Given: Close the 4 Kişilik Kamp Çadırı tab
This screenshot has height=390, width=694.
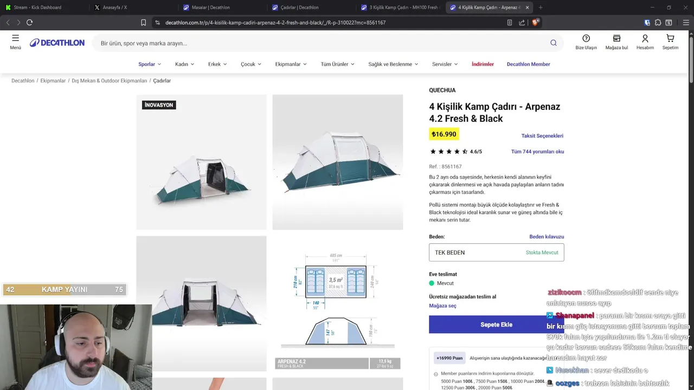Looking at the screenshot, I should [x=527, y=8].
